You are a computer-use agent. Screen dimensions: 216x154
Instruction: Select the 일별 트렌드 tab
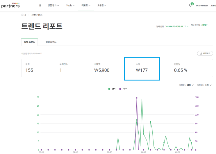point(29,42)
